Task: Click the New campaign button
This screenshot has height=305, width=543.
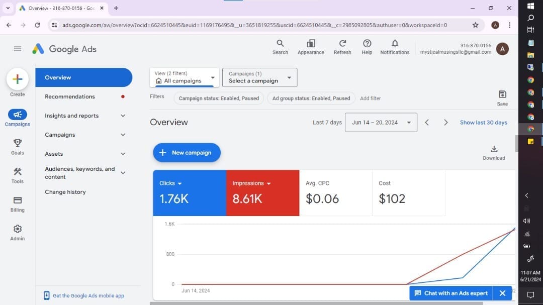Action: point(187,153)
